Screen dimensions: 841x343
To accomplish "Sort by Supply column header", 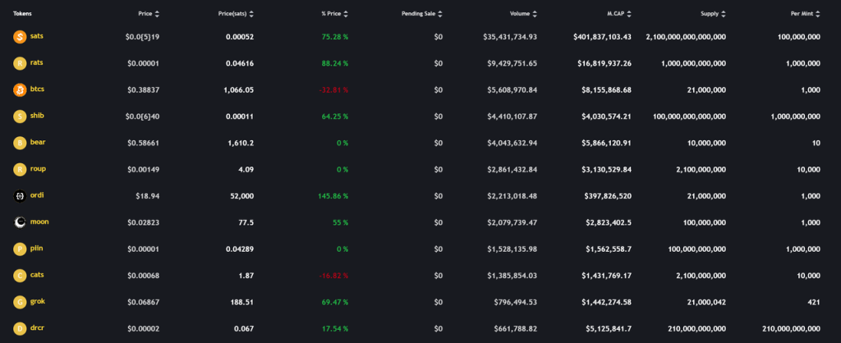I will pyautogui.click(x=714, y=14).
